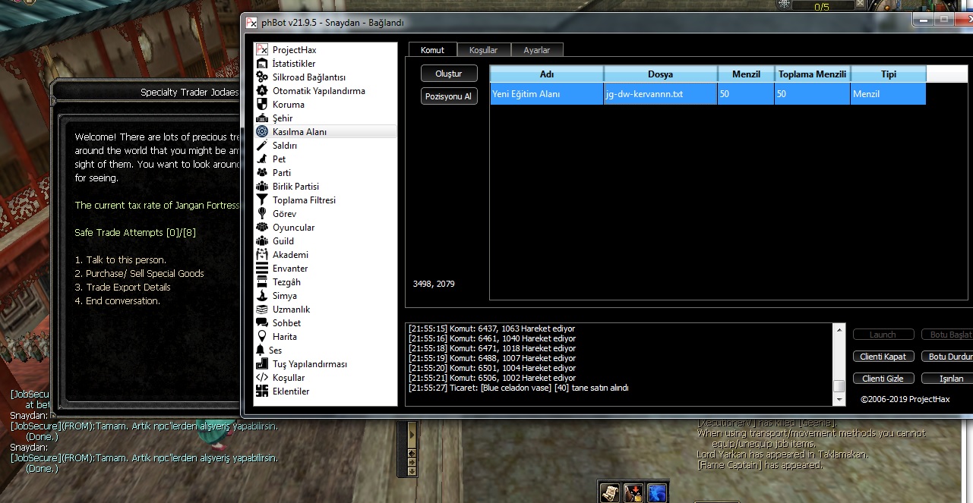The height and width of the screenshot is (503, 973).
Task: Click the Ses bell icon
Action: pos(261,351)
